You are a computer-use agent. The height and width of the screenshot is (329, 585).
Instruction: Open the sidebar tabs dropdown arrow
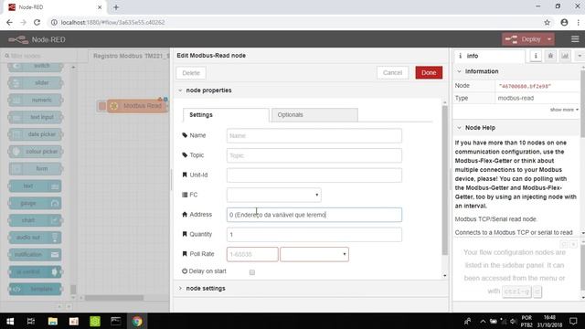click(580, 56)
